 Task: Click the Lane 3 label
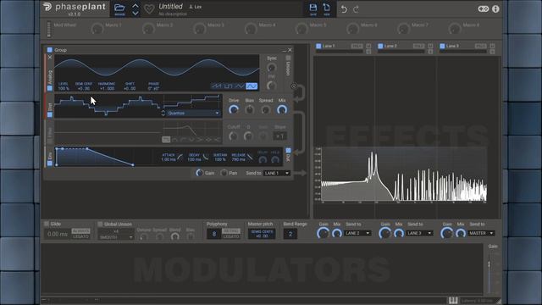(452, 46)
